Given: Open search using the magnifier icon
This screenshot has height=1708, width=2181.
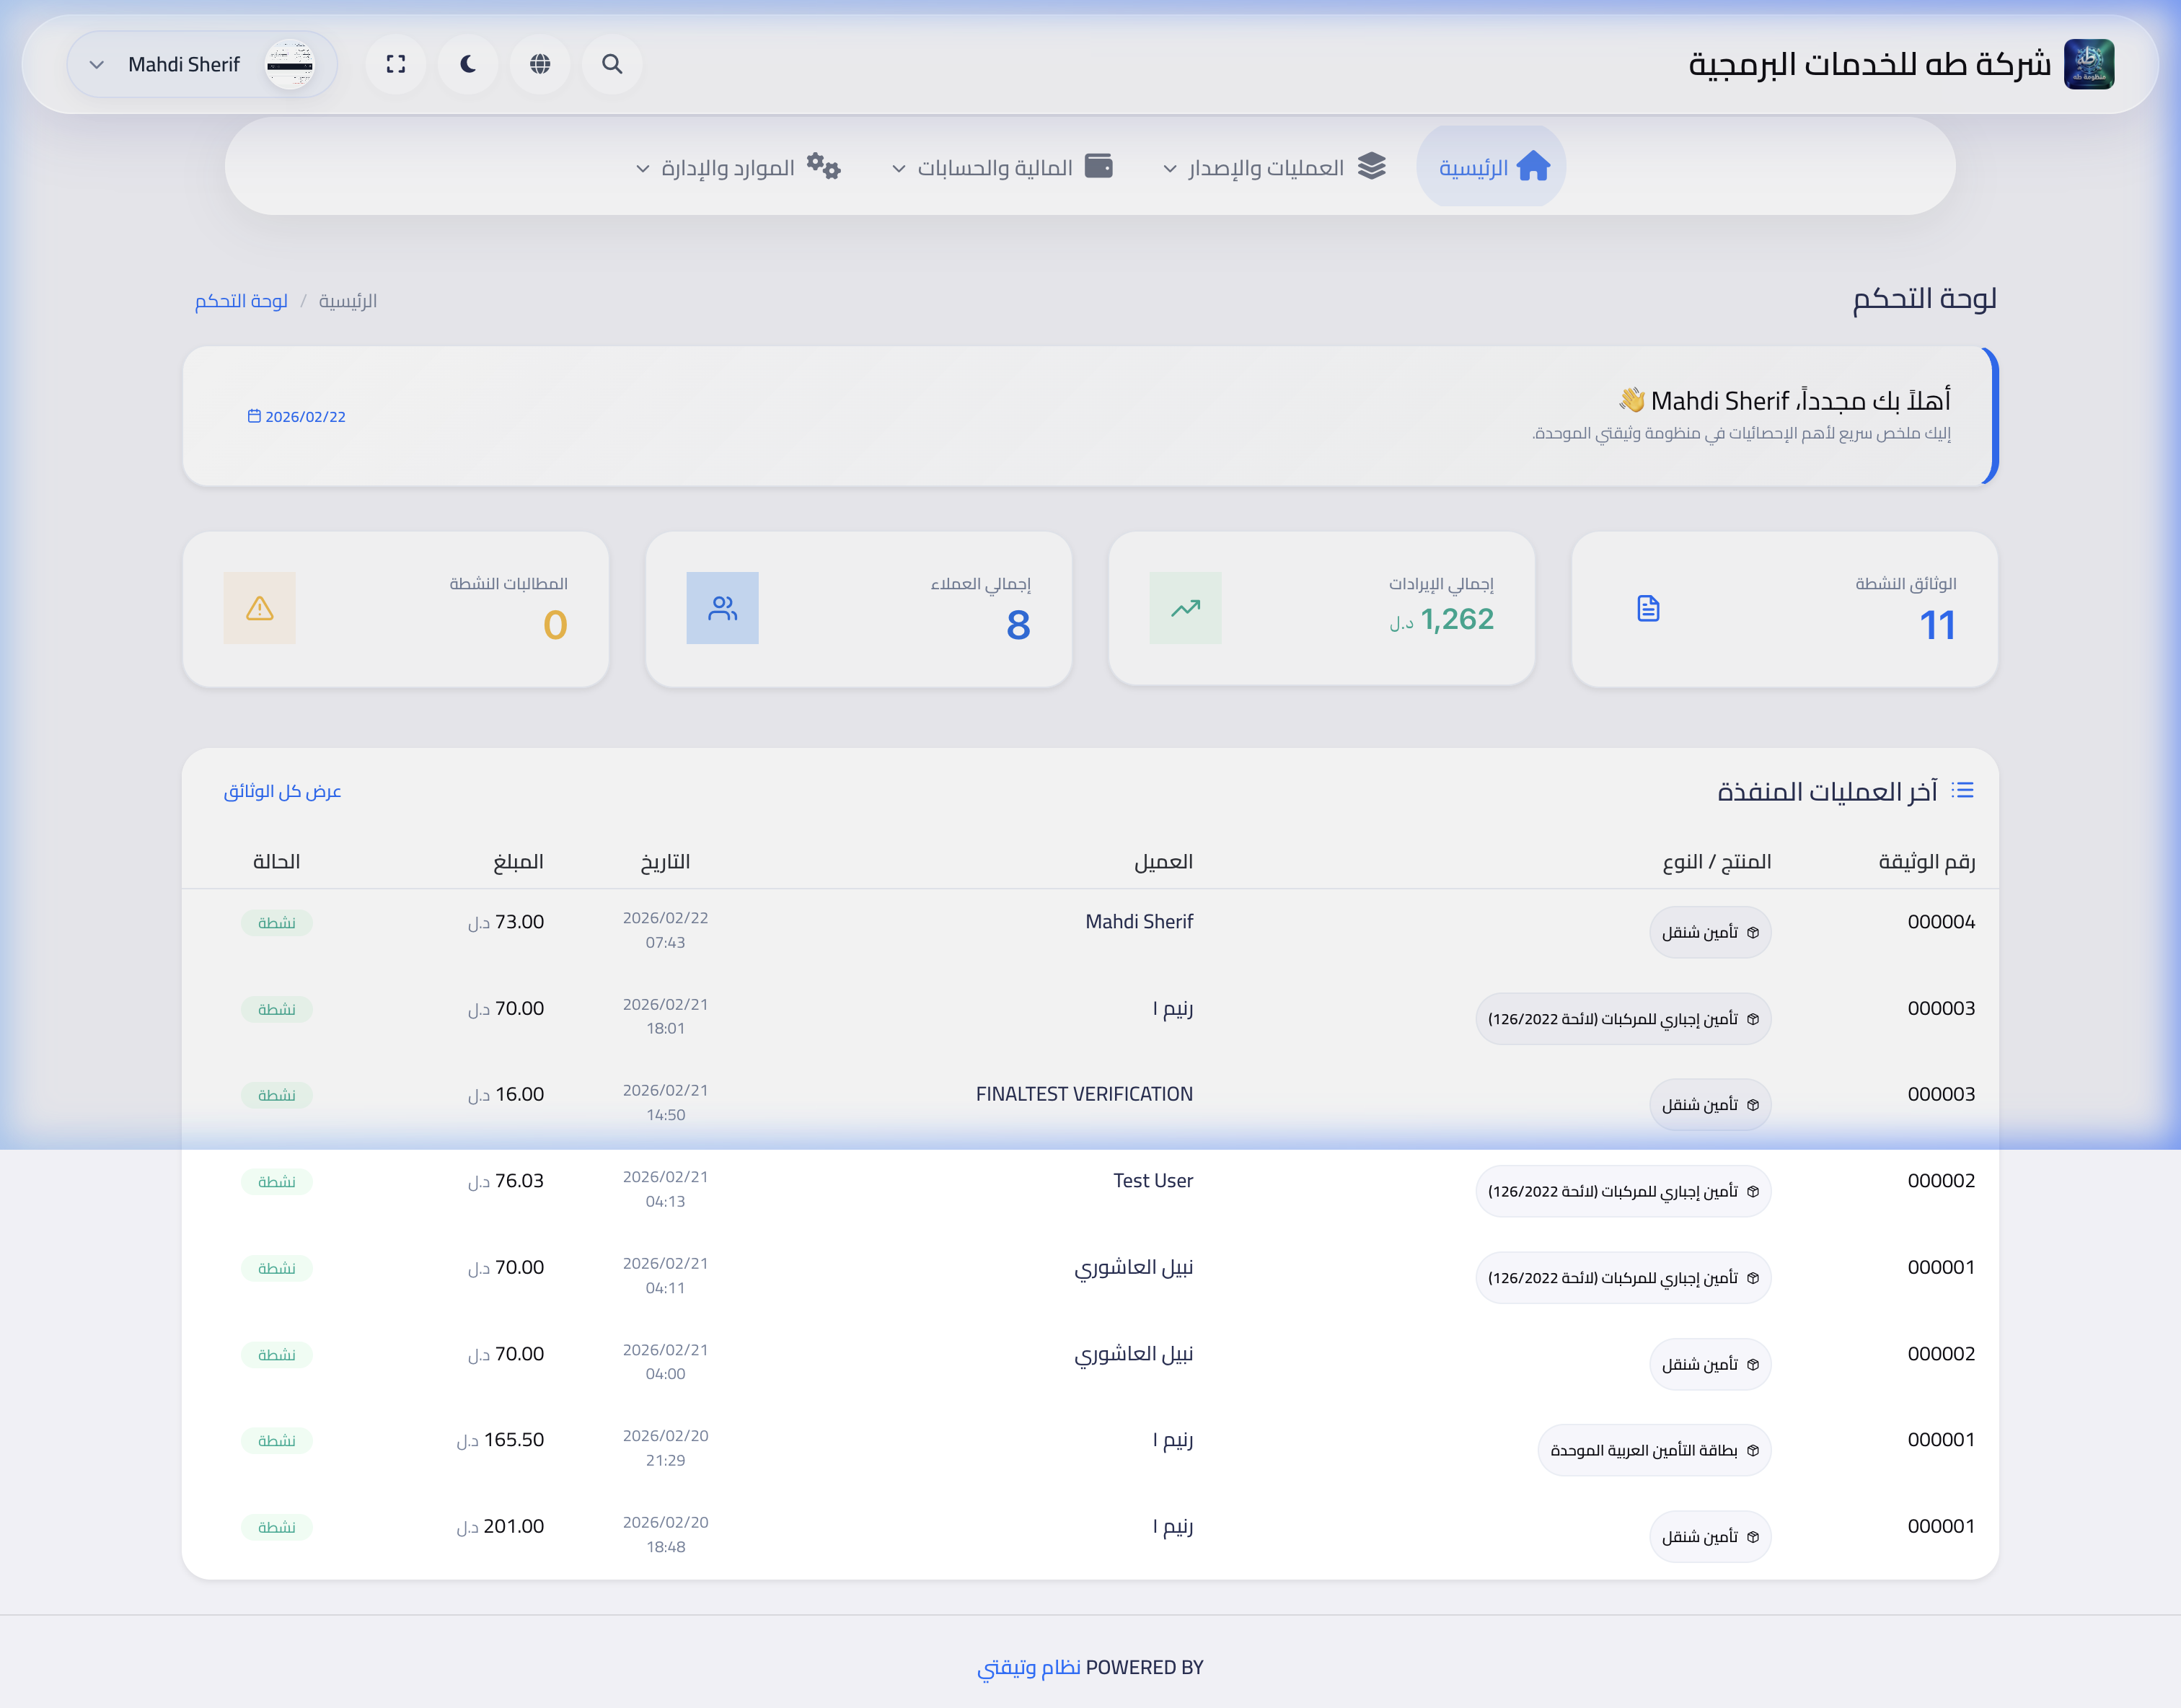Looking at the screenshot, I should (x=612, y=64).
